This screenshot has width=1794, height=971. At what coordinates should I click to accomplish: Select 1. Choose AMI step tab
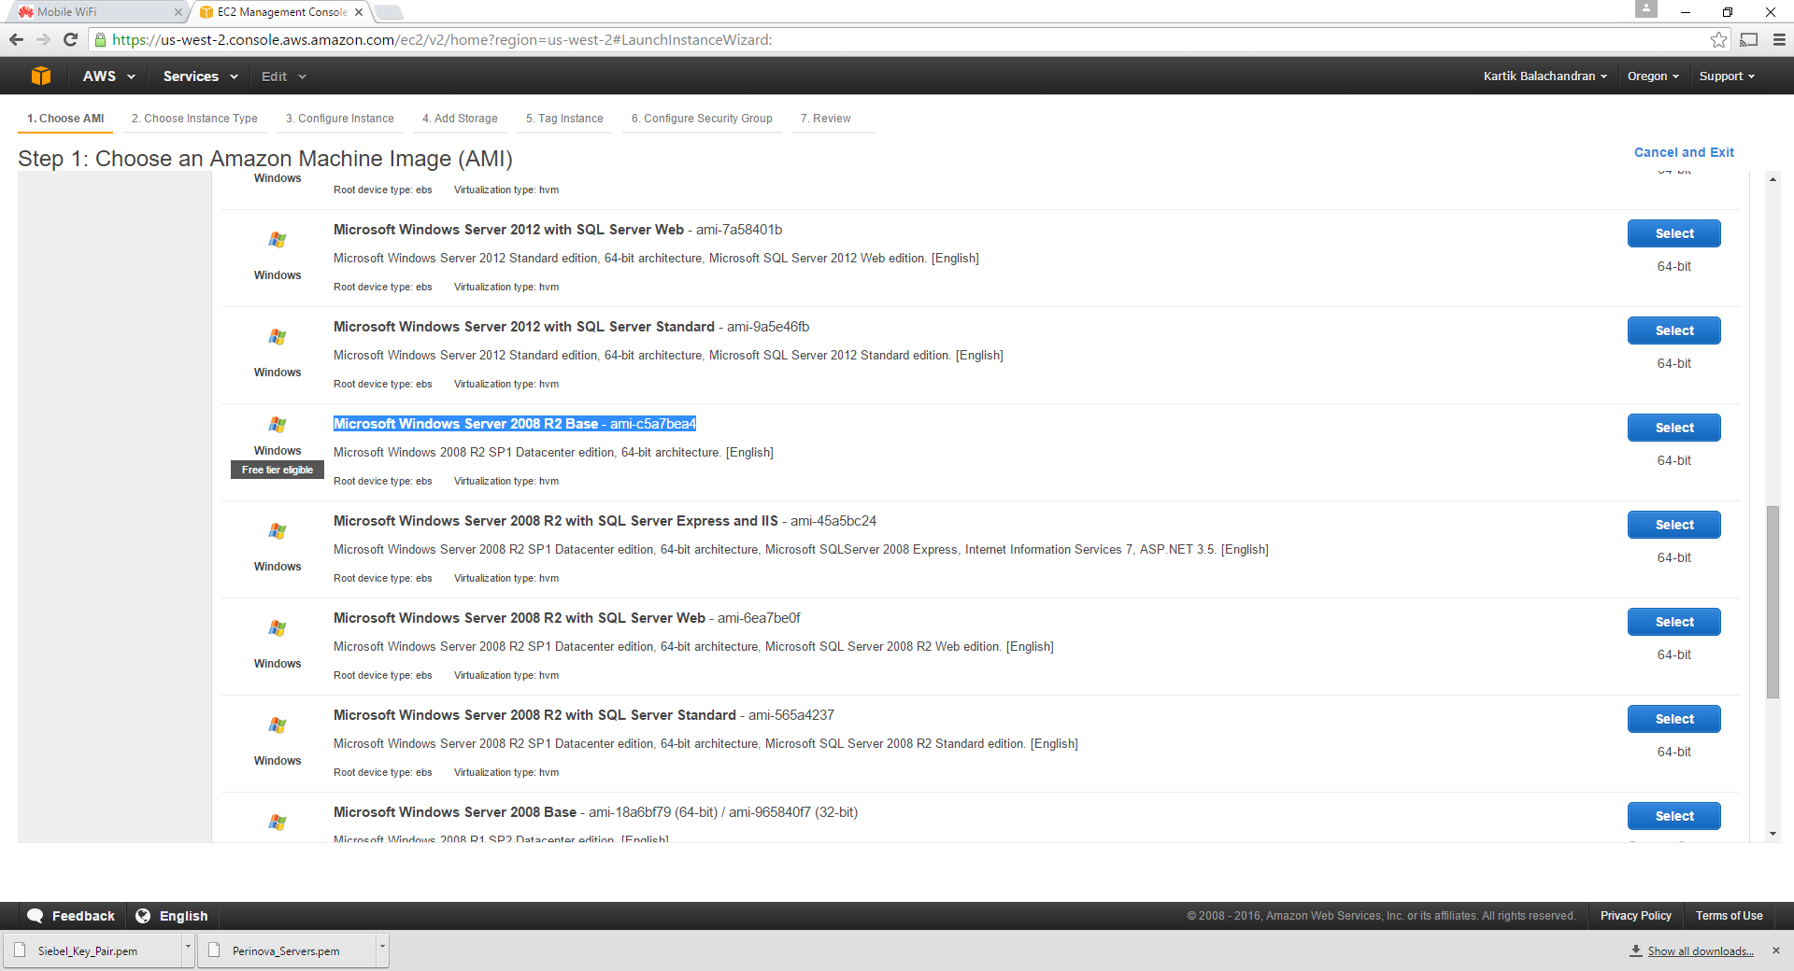pos(65,119)
